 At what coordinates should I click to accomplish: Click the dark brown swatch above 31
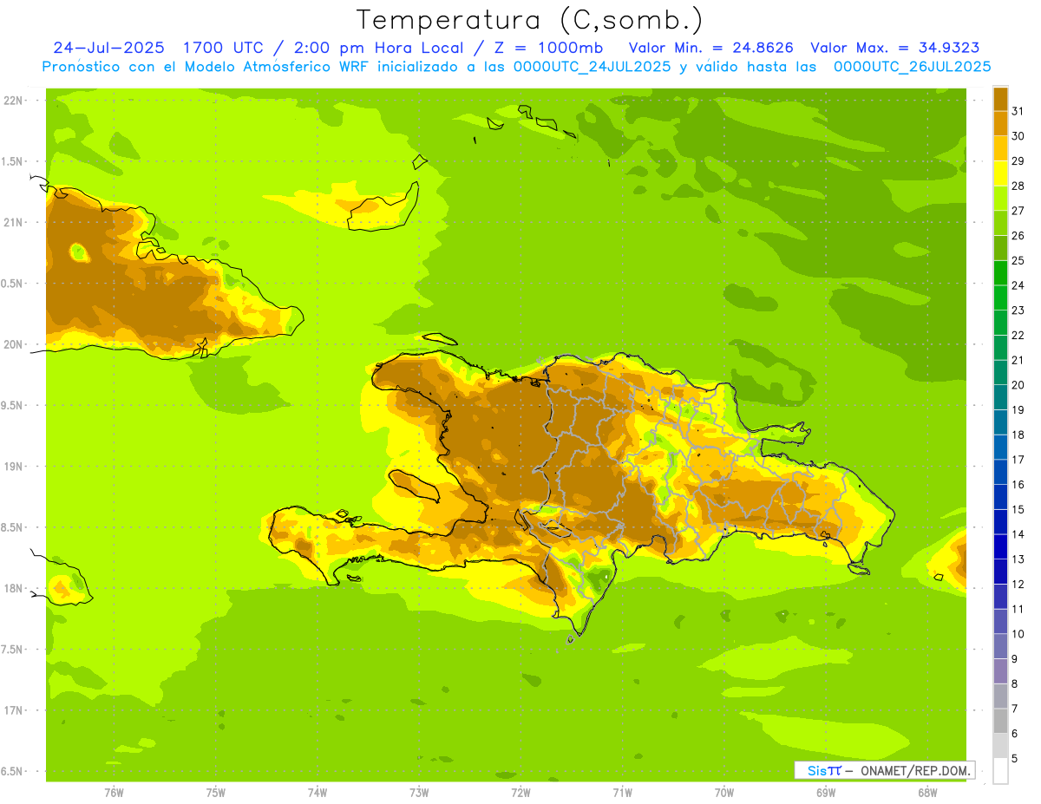tap(1000, 99)
